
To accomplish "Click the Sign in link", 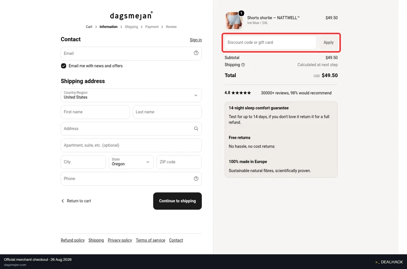I will point(196,40).
